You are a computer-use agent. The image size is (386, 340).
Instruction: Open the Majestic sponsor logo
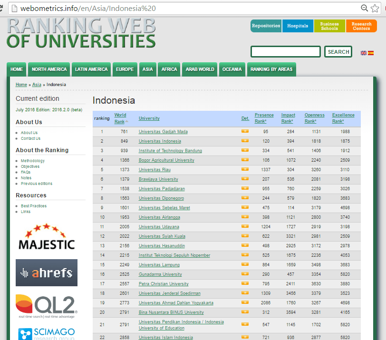[x=47, y=237]
